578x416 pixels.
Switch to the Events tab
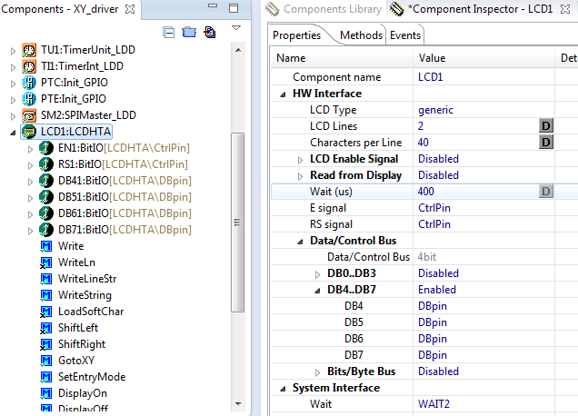(x=405, y=35)
